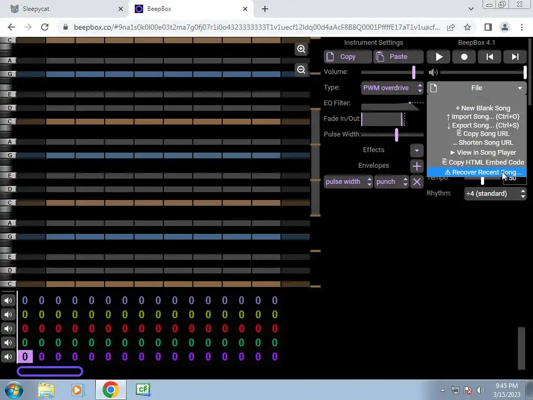Share this page icon

(x=451, y=27)
